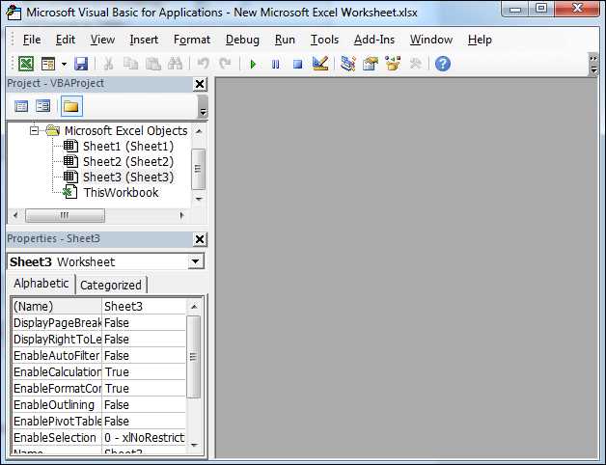606x465 pixels.
Task: Switch to the Alphabetic properties tab
Action: point(41,284)
